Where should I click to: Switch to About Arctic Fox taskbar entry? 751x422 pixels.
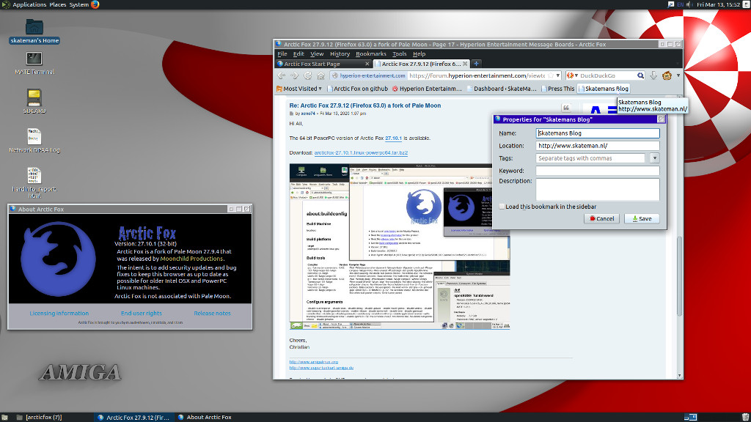tap(205, 417)
